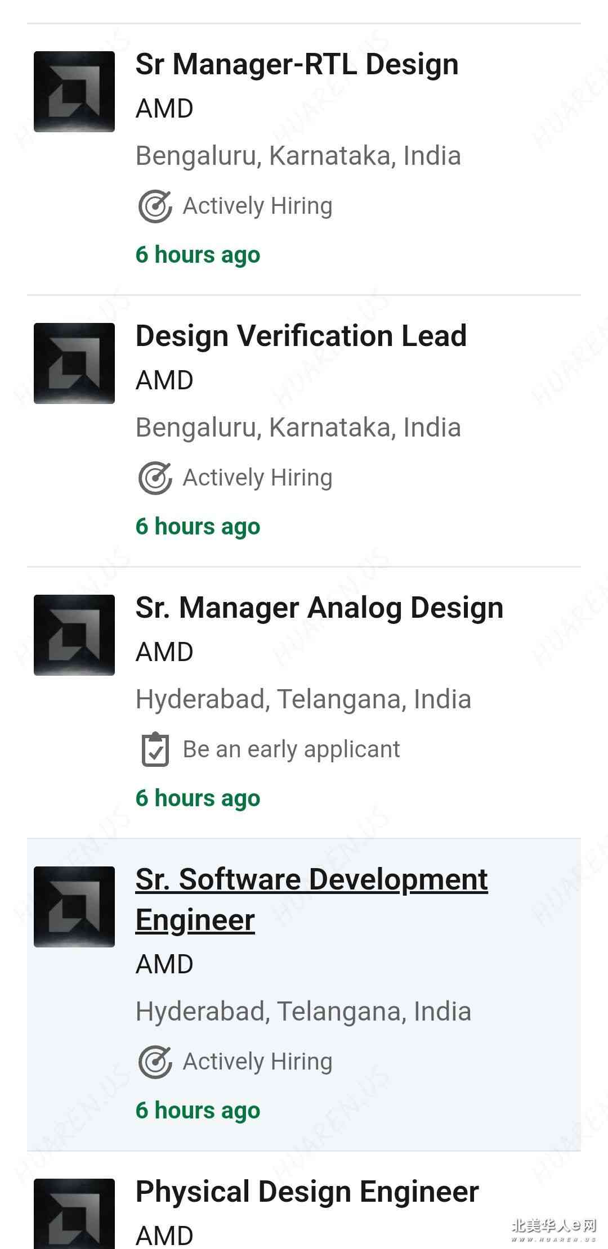This screenshot has width=608, height=1249.
Task: Click Actively Hiring label for Sr Manager-RTL Design
Action: click(x=257, y=206)
